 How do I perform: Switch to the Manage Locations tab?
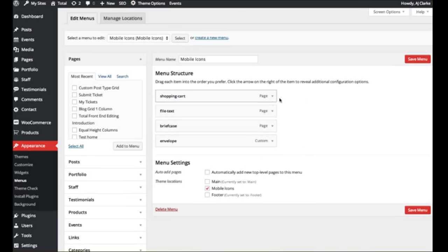click(x=122, y=19)
